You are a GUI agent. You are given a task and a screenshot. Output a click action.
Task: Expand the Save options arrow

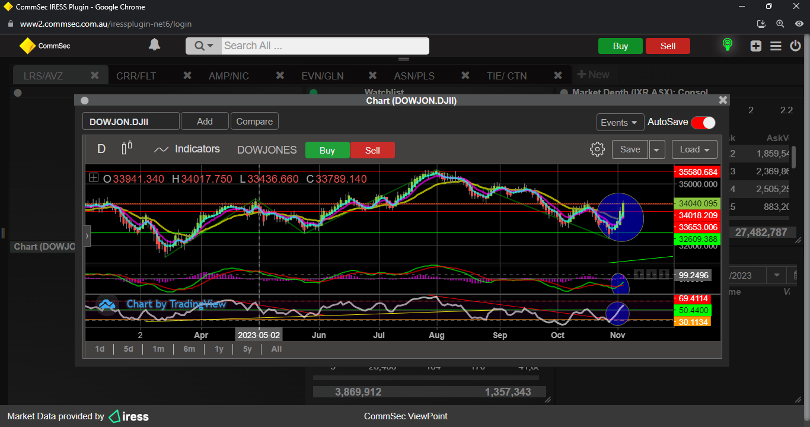(656, 149)
